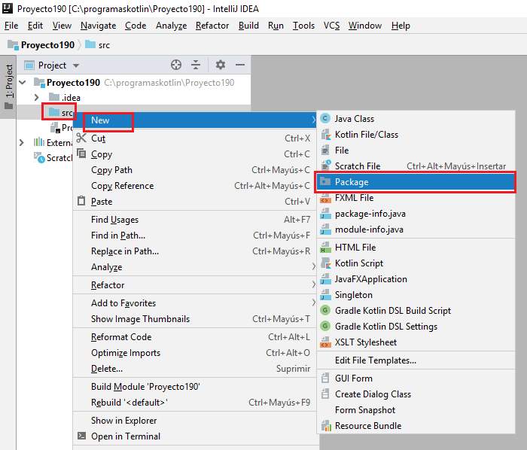527x450 pixels.
Task: Open the VCS menu
Action: click(x=331, y=26)
